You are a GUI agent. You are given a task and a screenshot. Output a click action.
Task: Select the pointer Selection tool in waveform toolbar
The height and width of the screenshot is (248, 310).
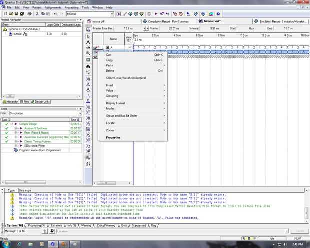pos(88,37)
